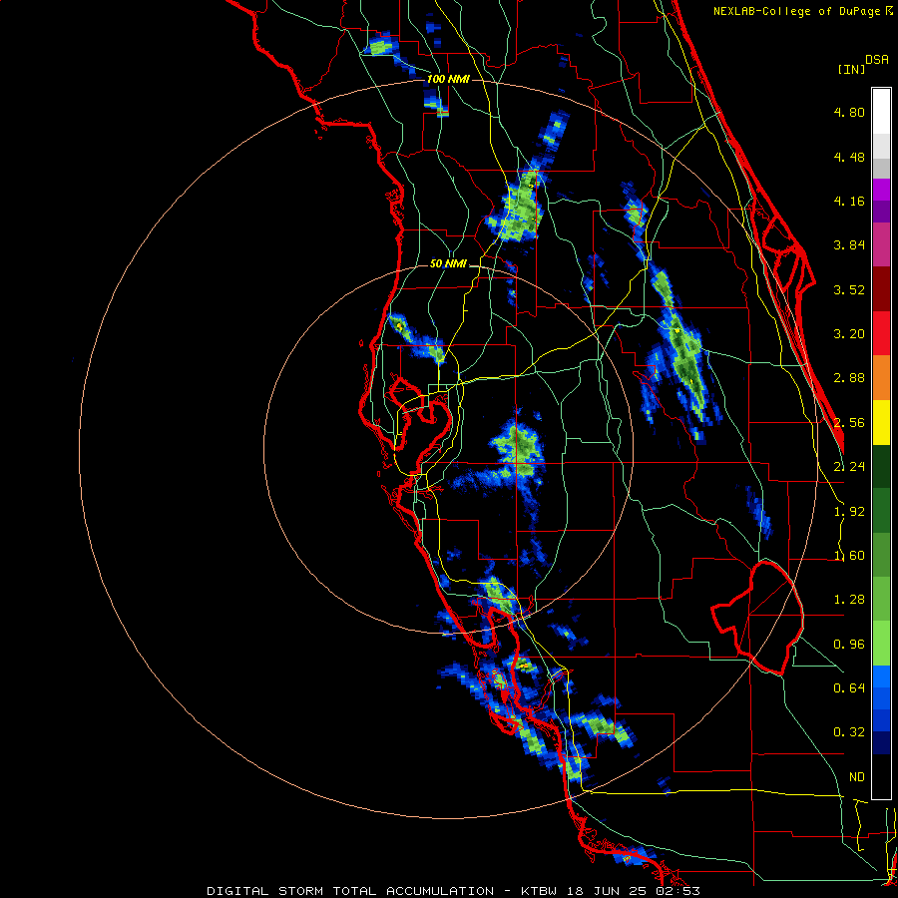Click the 3.52 legend value
Viewport: 898px width, 898px height.
tap(849, 289)
